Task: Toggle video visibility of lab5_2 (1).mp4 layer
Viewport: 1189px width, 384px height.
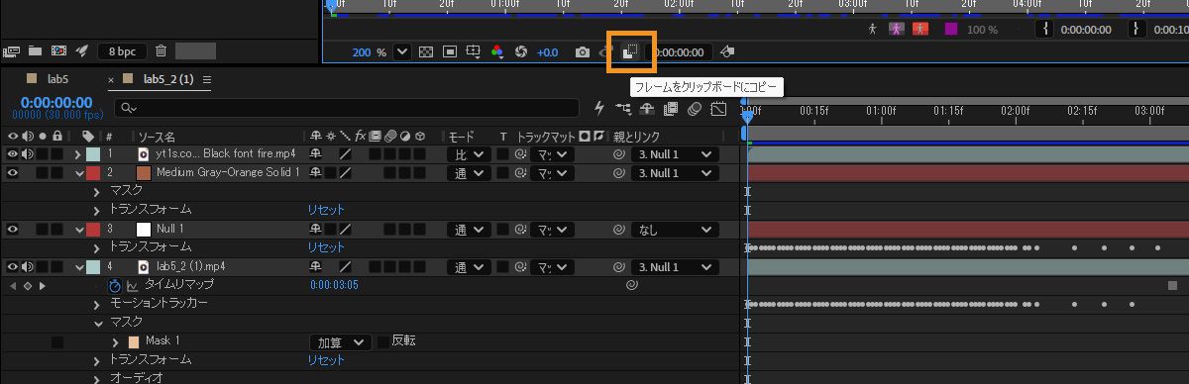Action: pos(13,267)
